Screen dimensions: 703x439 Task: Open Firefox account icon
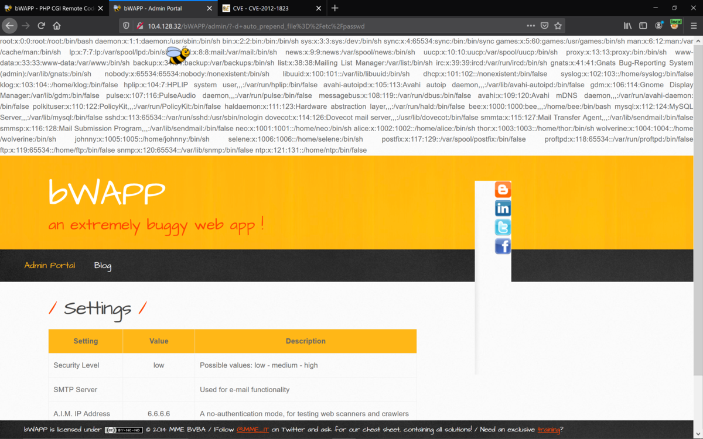tap(658, 26)
